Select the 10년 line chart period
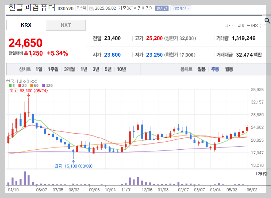This screenshot has height=198, width=271. pos(121,69)
